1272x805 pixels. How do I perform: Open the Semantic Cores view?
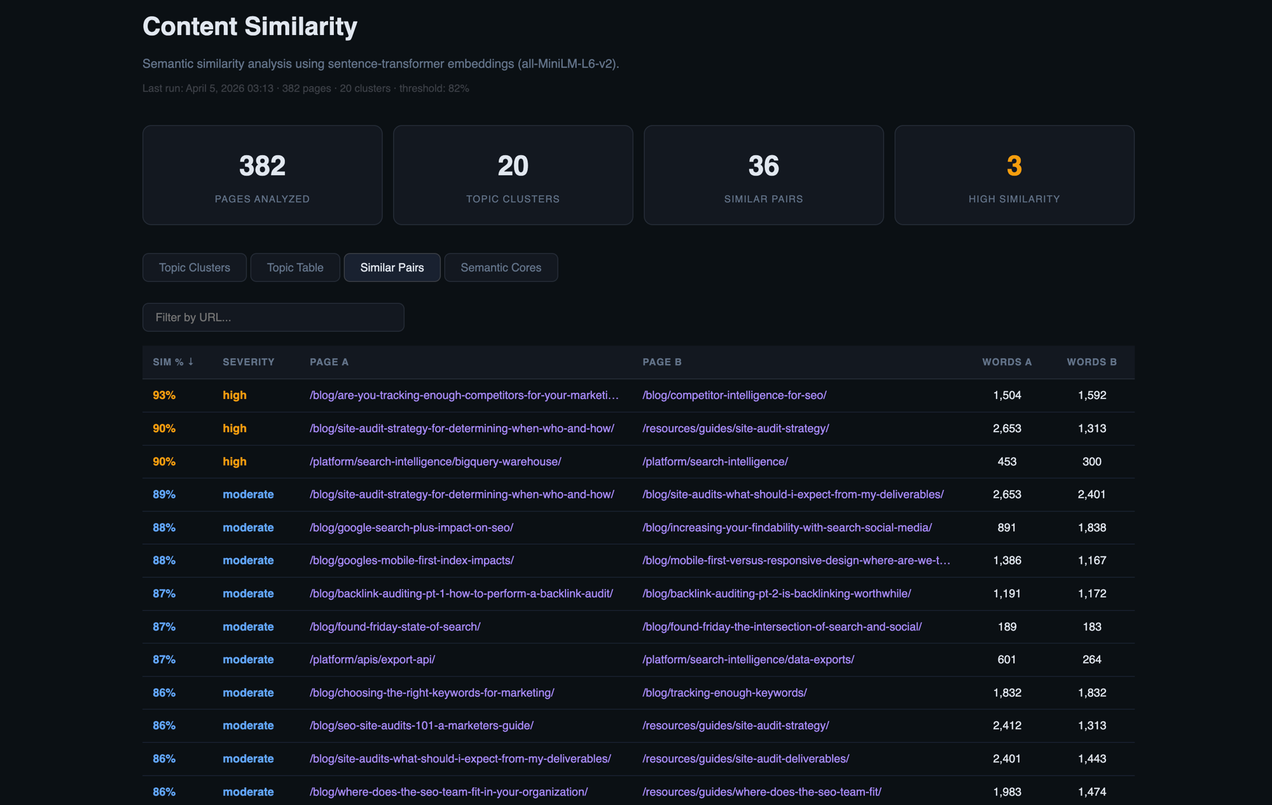[x=501, y=267]
